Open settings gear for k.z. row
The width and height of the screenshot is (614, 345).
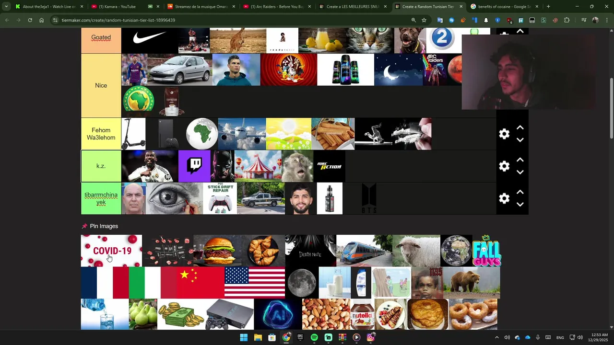tap(504, 166)
